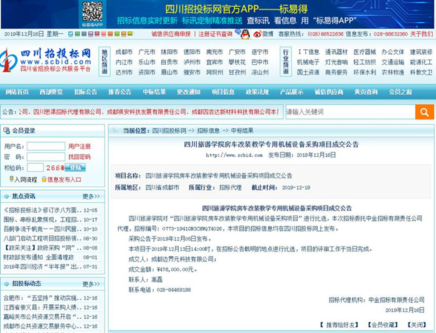Click 【会员收藏】 below the notice
Viewport: 436px width, 333px height.
coord(382,325)
